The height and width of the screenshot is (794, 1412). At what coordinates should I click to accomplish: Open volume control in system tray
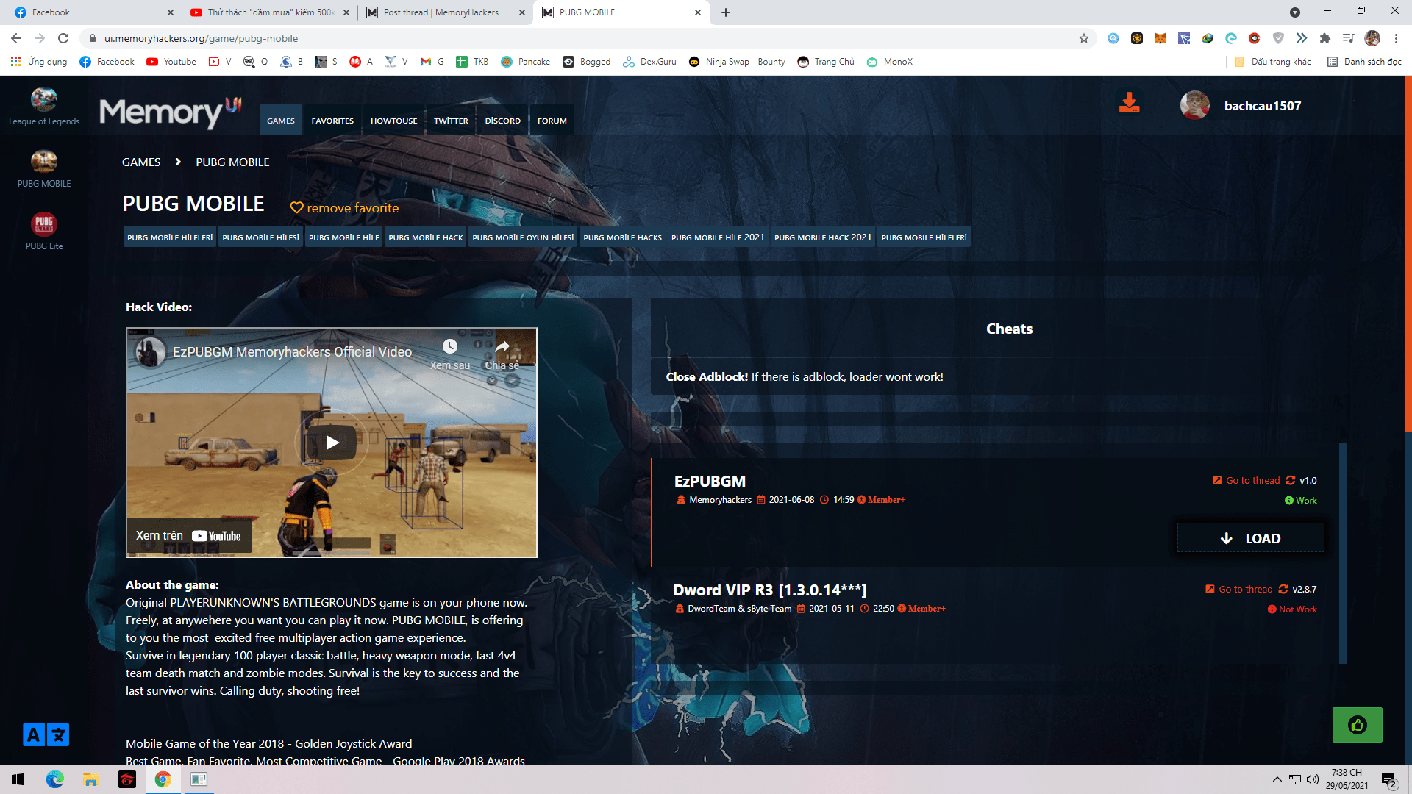(x=1313, y=779)
